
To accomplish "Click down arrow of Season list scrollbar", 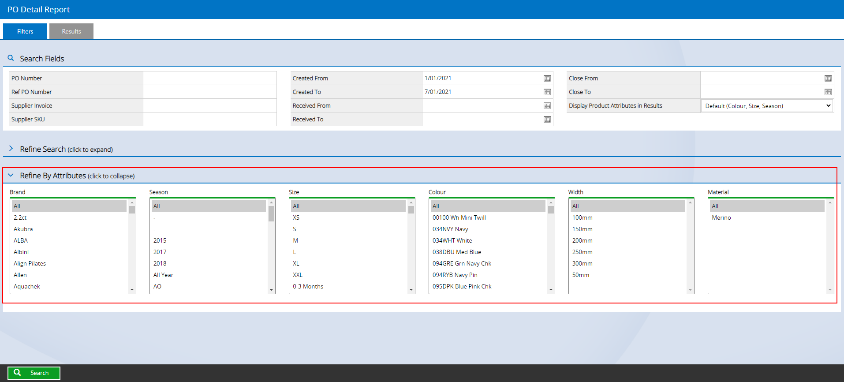I will (x=271, y=290).
